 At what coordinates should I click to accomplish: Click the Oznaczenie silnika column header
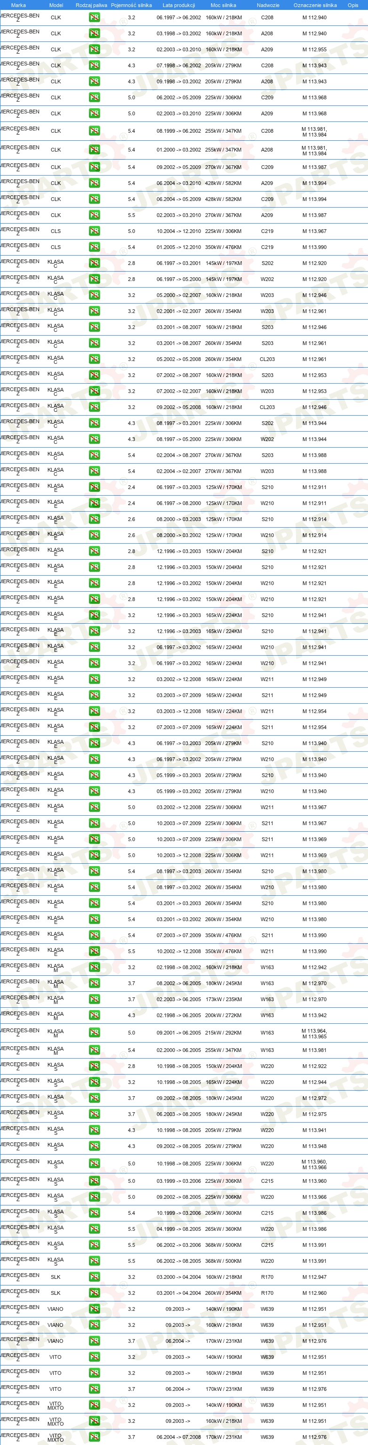(315, 5)
